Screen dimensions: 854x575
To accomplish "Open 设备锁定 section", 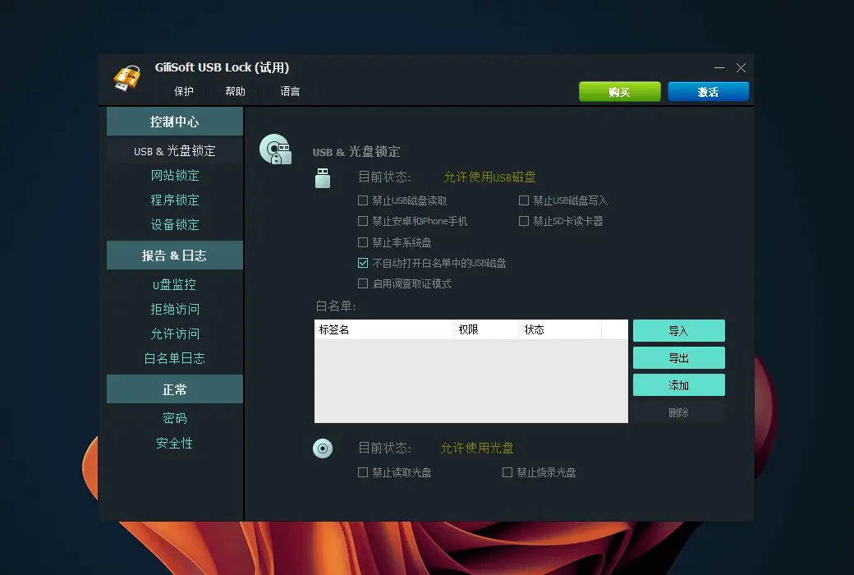I will (x=175, y=224).
